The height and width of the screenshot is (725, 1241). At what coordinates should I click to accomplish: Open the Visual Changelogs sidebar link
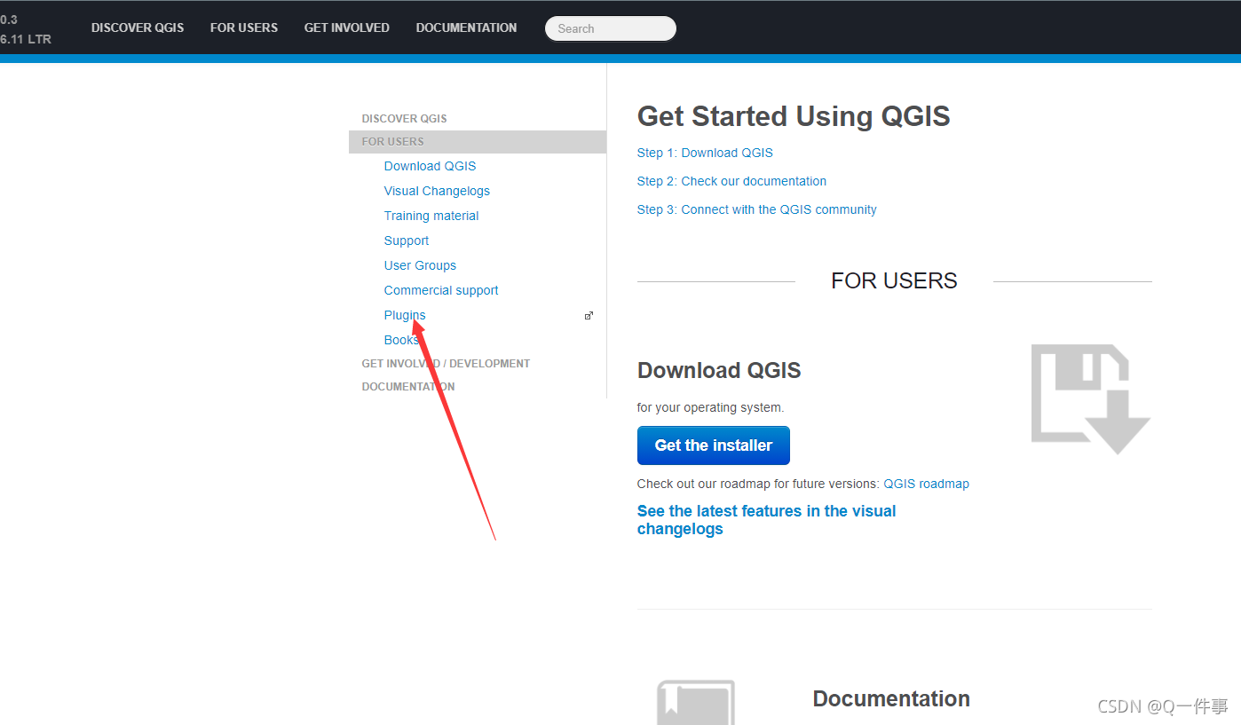[x=437, y=191]
